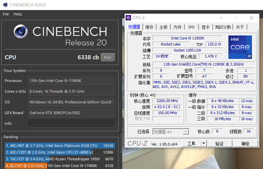Switch to the 主板 tab
This screenshot has width=263, height=169.
pyautogui.click(x=163, y=27)
